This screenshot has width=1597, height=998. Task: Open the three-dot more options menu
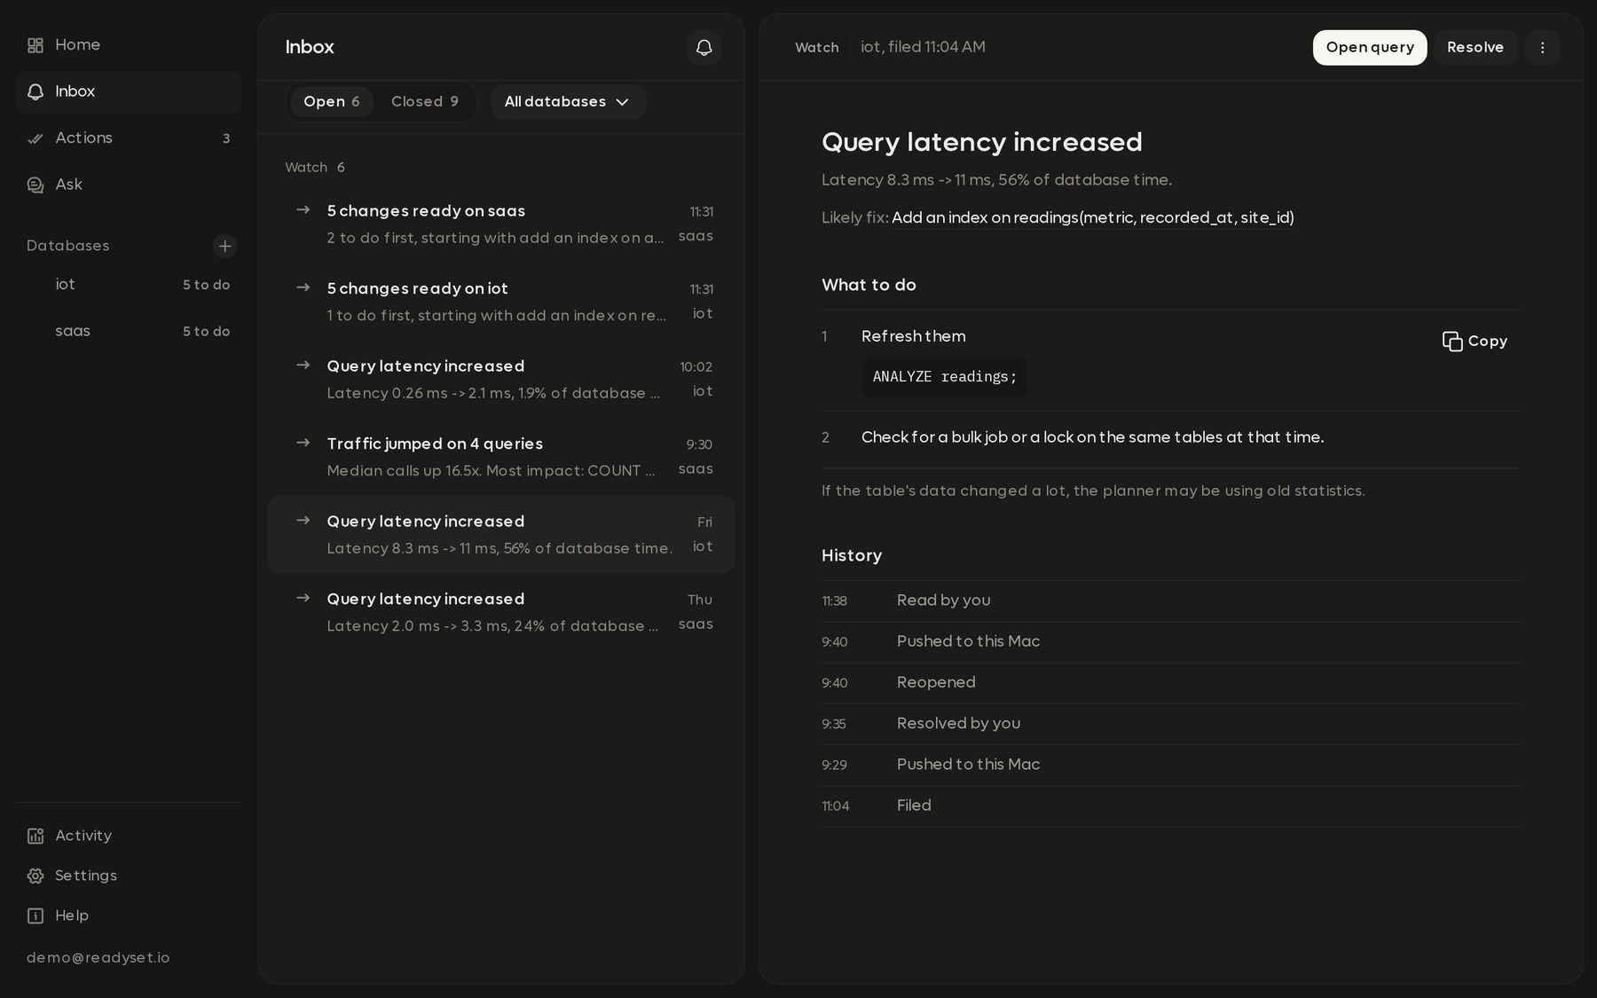[x=1542, y=47]
